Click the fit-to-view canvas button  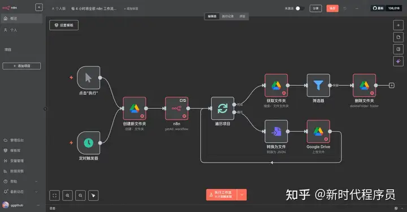coord(54,196)
